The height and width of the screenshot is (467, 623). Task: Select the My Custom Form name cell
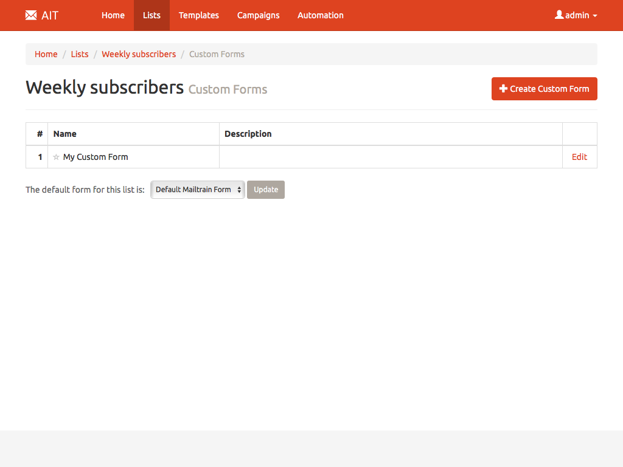click(x=96, y=157)
